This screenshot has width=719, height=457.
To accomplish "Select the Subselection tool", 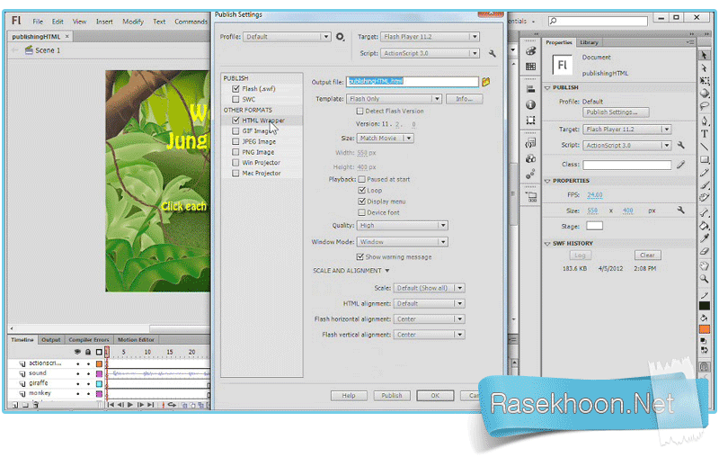I will click(705, 67).
